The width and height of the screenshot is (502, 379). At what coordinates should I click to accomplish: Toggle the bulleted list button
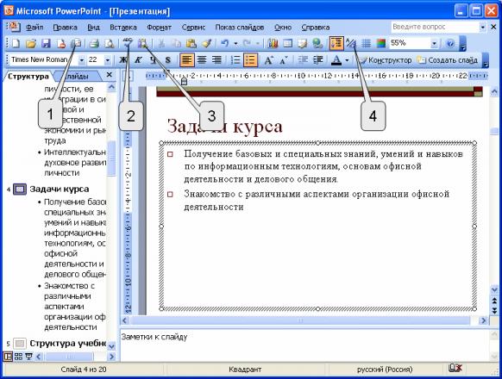250,59
